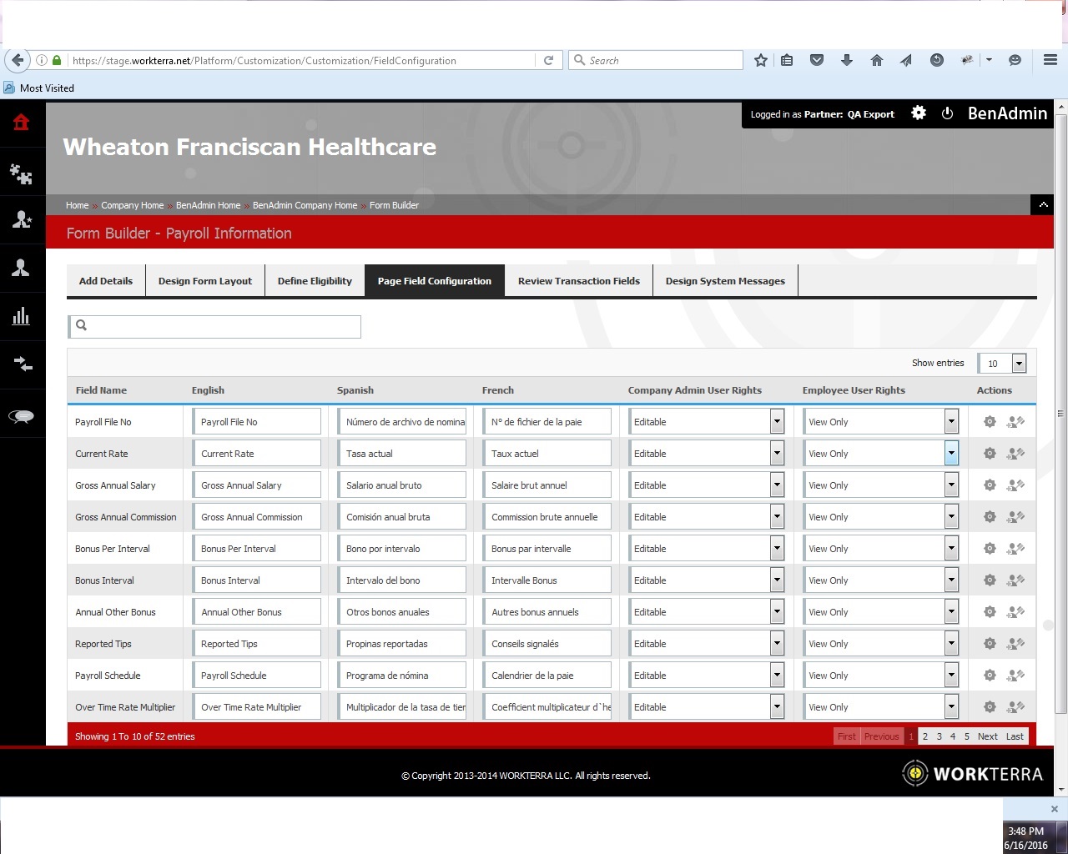Open the bar chart reports sidebar icon

21,316
